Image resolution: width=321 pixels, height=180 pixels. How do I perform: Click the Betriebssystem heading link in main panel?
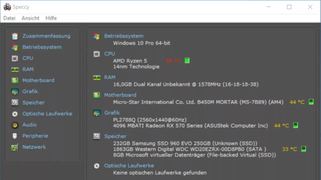124,36
